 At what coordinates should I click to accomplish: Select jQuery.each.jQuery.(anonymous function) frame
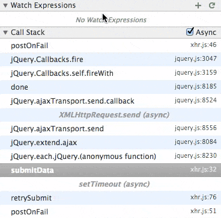(110, 157)
